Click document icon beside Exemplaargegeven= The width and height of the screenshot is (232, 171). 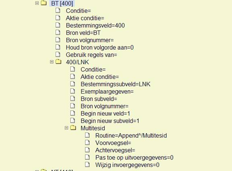pyautogui.click(x=72, y=91)
